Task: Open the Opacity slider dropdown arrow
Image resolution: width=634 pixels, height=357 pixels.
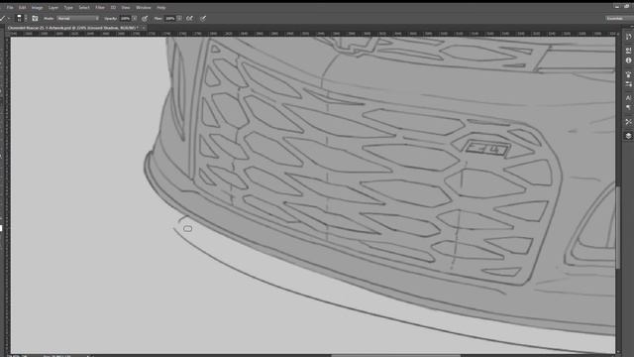Action: tap(135, 18)
